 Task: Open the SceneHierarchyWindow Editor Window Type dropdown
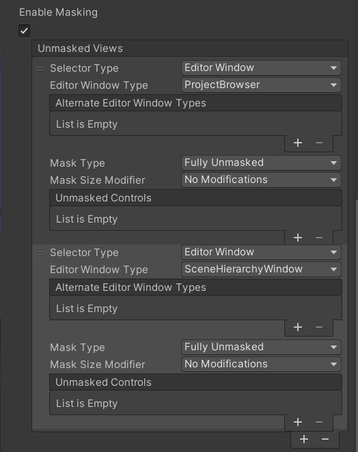coord(261,269)
